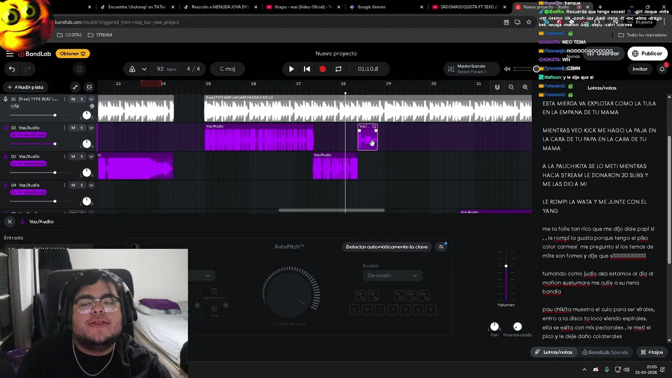The image size is (672, 378).
Task: Click the Publicar button
Action: click(x=647, y=54)
